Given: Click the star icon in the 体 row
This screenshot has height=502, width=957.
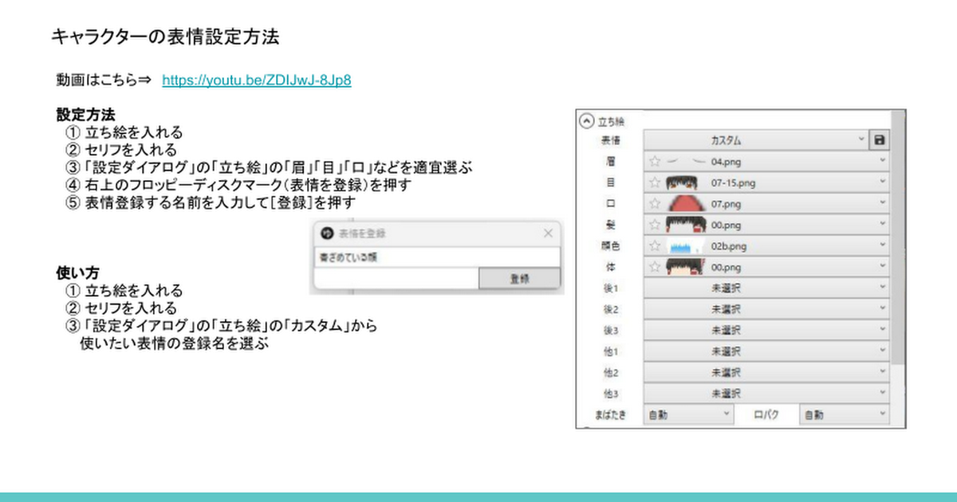Looking at the screenshot, I should click(x=655, y=267).
